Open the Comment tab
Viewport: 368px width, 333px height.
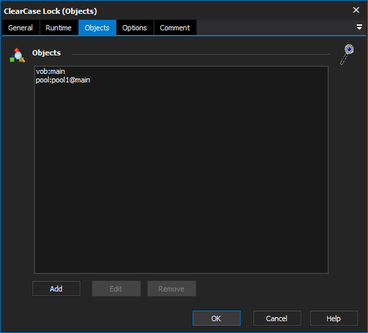coord(175,28)
